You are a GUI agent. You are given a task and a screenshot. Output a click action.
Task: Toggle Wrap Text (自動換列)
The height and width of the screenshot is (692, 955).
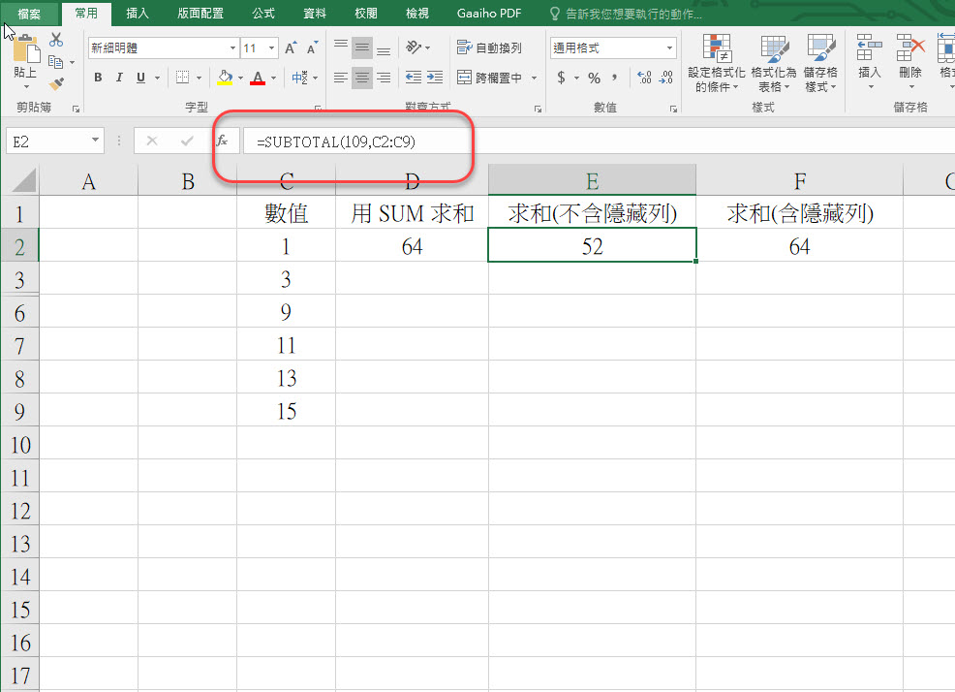[x=489, y=47]
